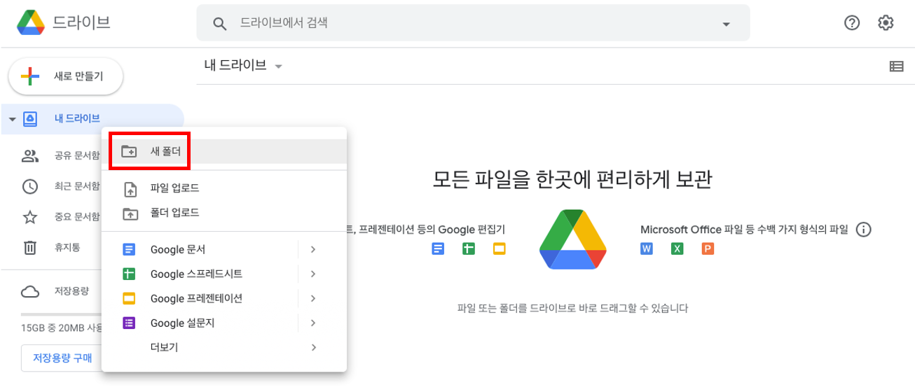915x392 pixels.
Task: Open search options dropdown arrow
Action: 726,24
